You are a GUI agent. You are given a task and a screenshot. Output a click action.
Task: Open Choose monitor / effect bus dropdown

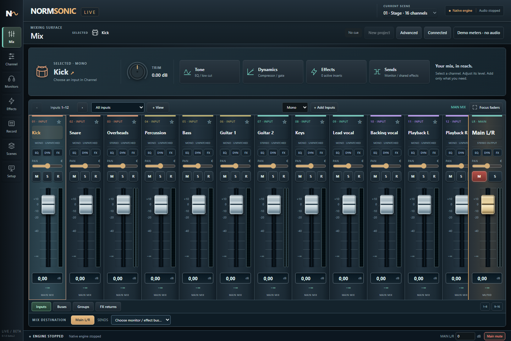pos(141,320)
